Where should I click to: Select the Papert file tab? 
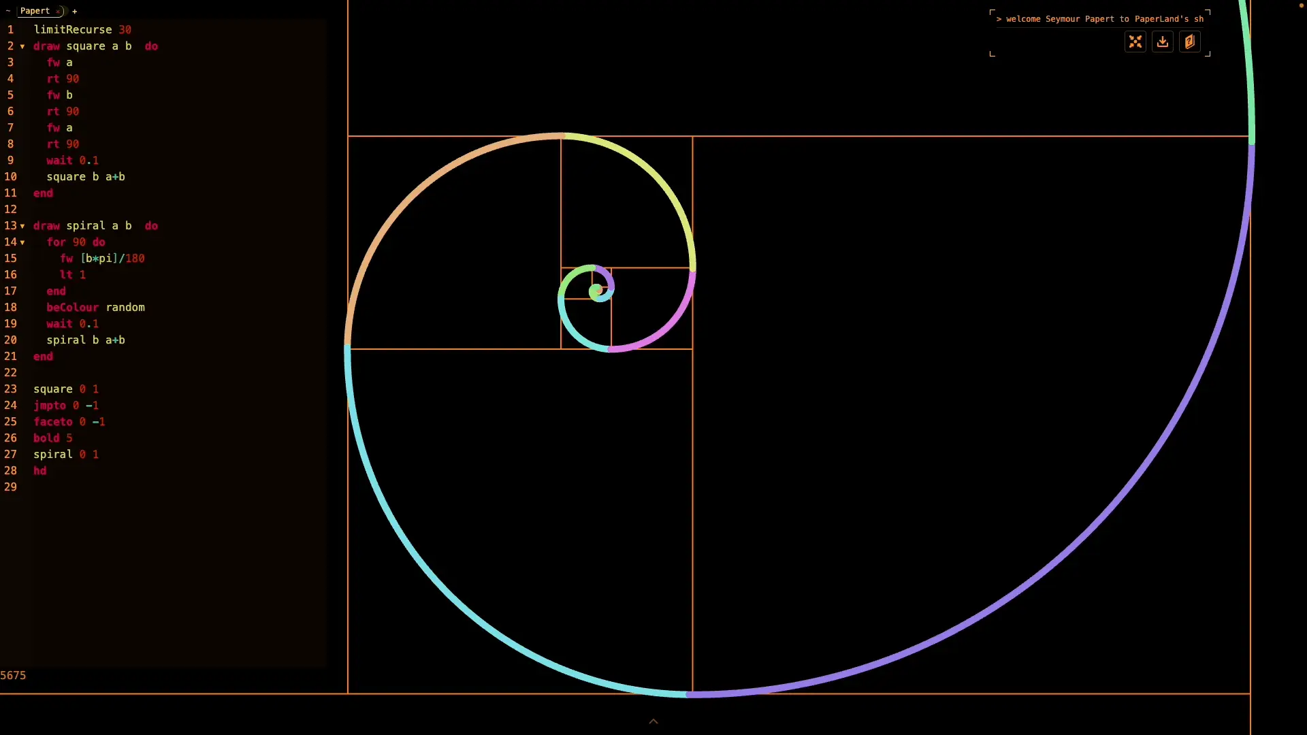[35, 11]
